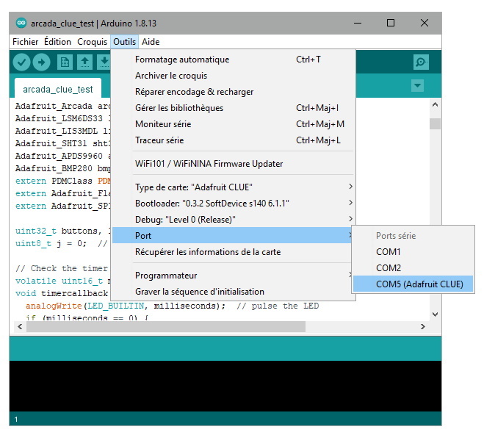Click the vertical scrollbar down arrow
The image size is (484, 435).
436,314
